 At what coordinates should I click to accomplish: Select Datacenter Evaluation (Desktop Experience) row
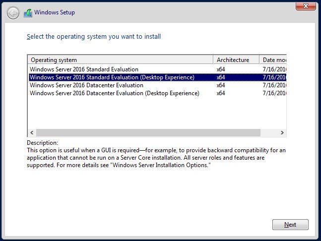(x=157, y=93)
